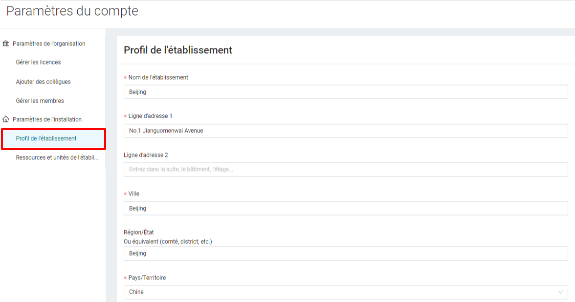Open Gérer les licences in sidebar
Viewport: 575px width, 302px height.
[x=38, y=63]
